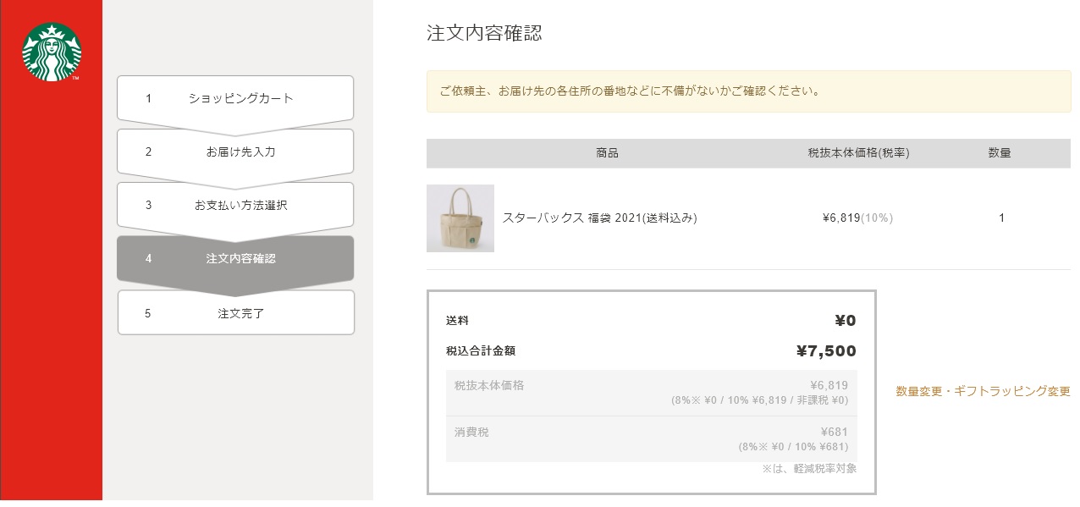The width and height of the screenshot is (1080, 507).
Task: Select step 2 お届け先入力
Action: [x=235, y=152]
